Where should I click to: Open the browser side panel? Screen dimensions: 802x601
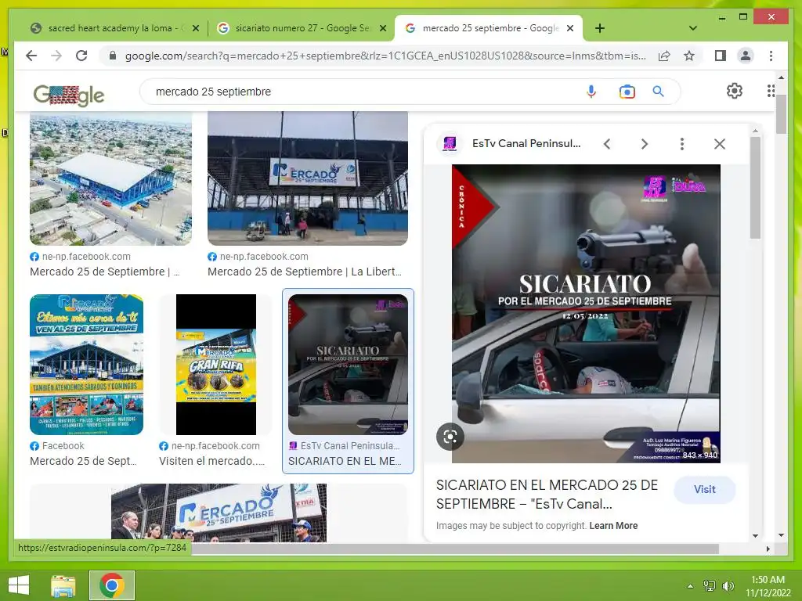pyautogui.click(x=721, y=56)
